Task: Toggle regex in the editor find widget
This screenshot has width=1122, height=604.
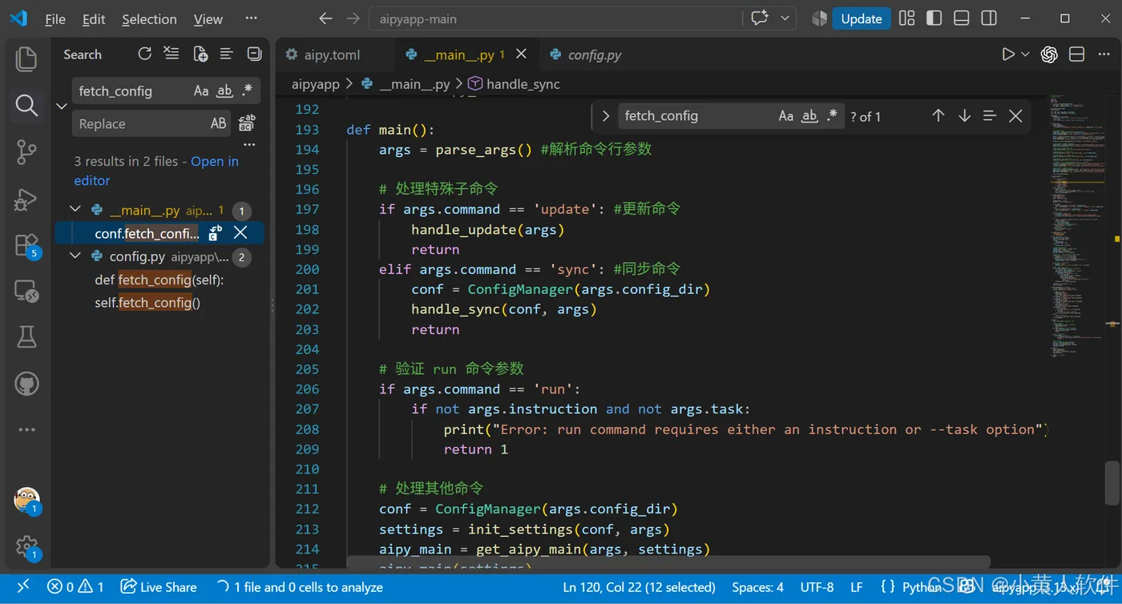Action: (x=833, y=116)
